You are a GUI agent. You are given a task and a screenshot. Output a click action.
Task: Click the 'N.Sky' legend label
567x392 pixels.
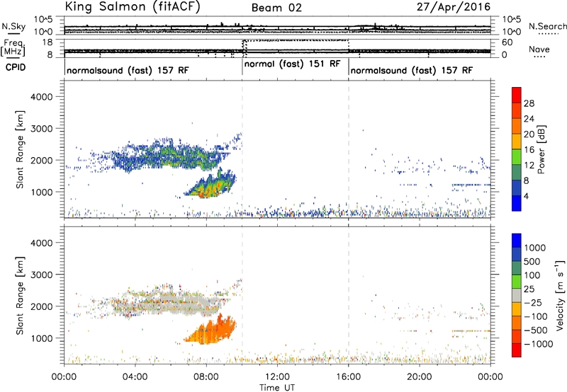tap(13, 26)
